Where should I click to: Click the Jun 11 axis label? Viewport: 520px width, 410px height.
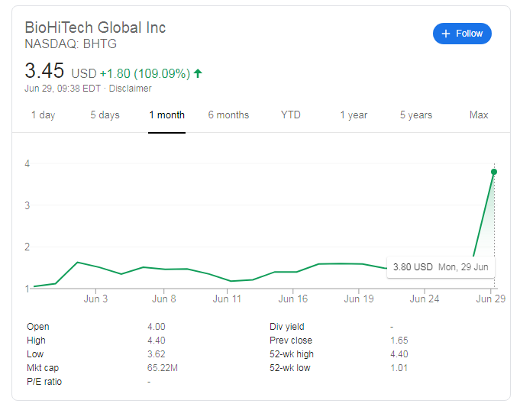[227, 299]
